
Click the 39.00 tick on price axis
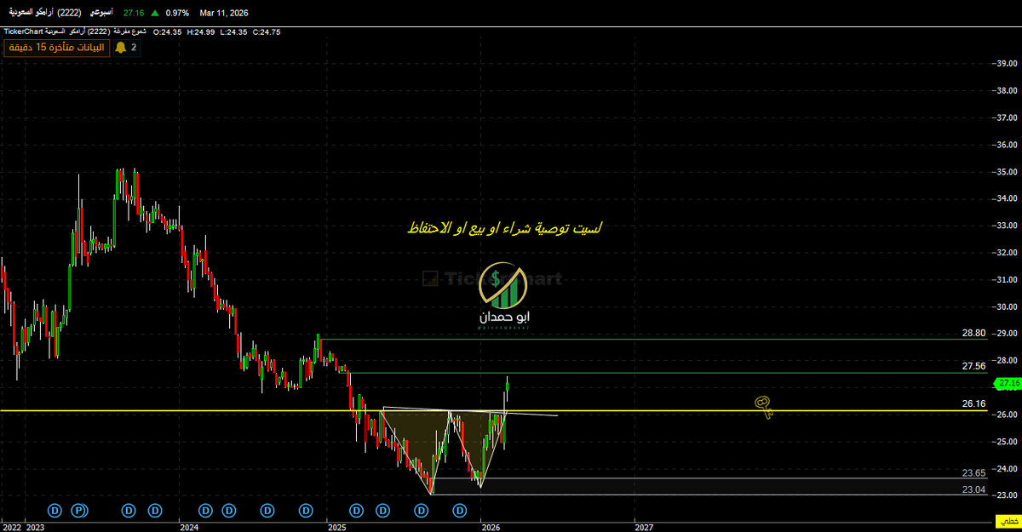coord(1008,63)
